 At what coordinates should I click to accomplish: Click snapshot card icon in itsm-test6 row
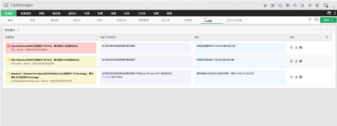301,61
